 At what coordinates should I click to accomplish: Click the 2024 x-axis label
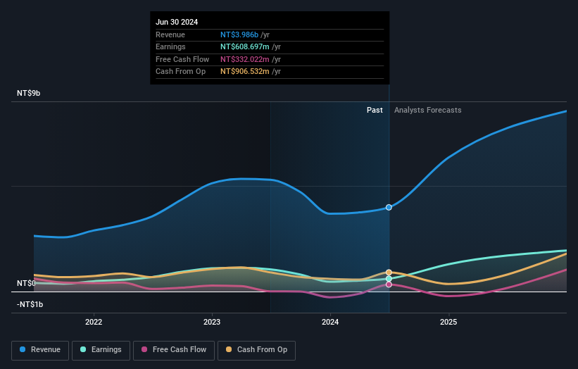(330, 323)
